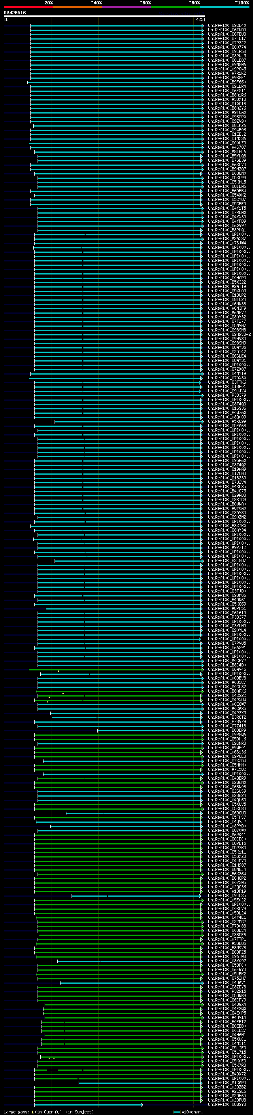The height and width of the screenshot is (1115, 253).
Task: Select the query name AV420516
Action: (x=15, y=13)
